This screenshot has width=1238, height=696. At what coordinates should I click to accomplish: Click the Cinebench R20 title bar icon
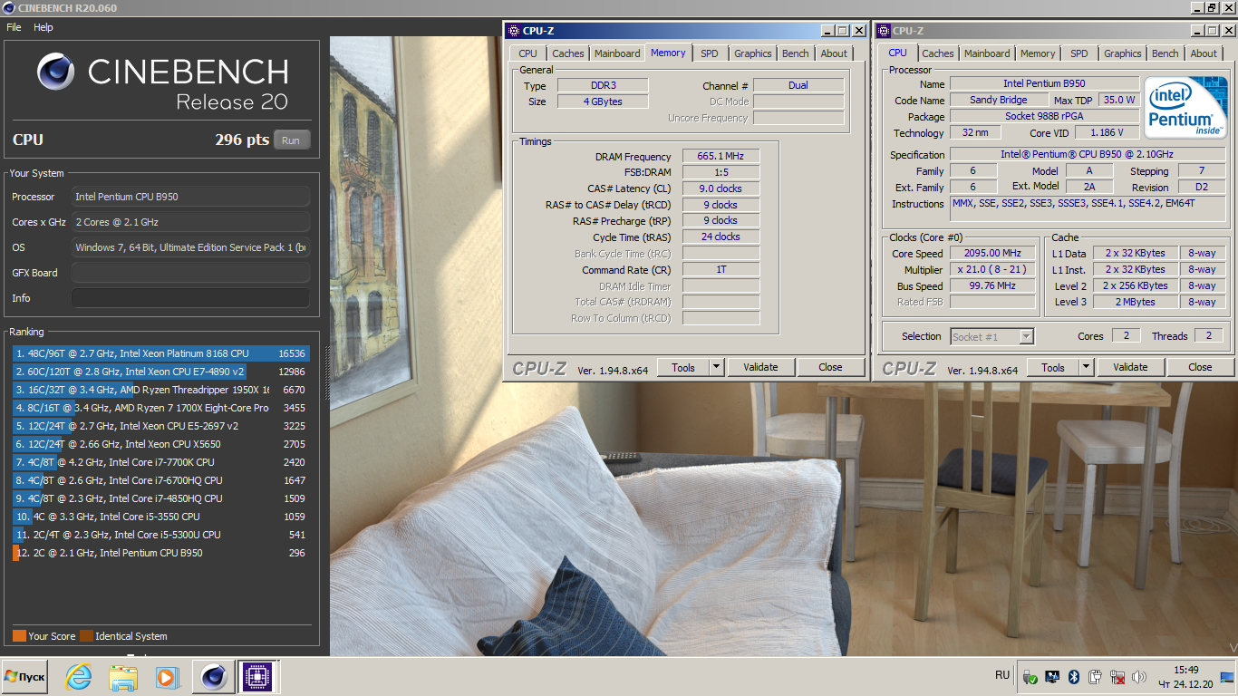(x=9, y=7)
